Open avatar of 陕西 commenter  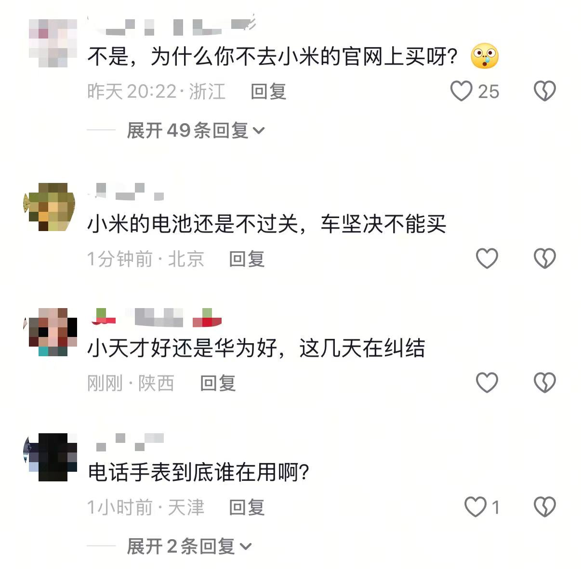pyautogui.click(x=50, y=332)
